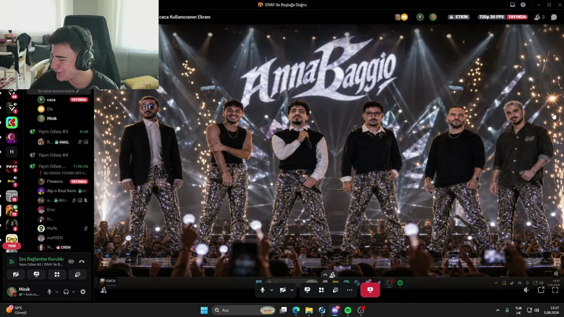Expand camera options arrow in stream control bar
564x317 pixels.
[292, 290]
